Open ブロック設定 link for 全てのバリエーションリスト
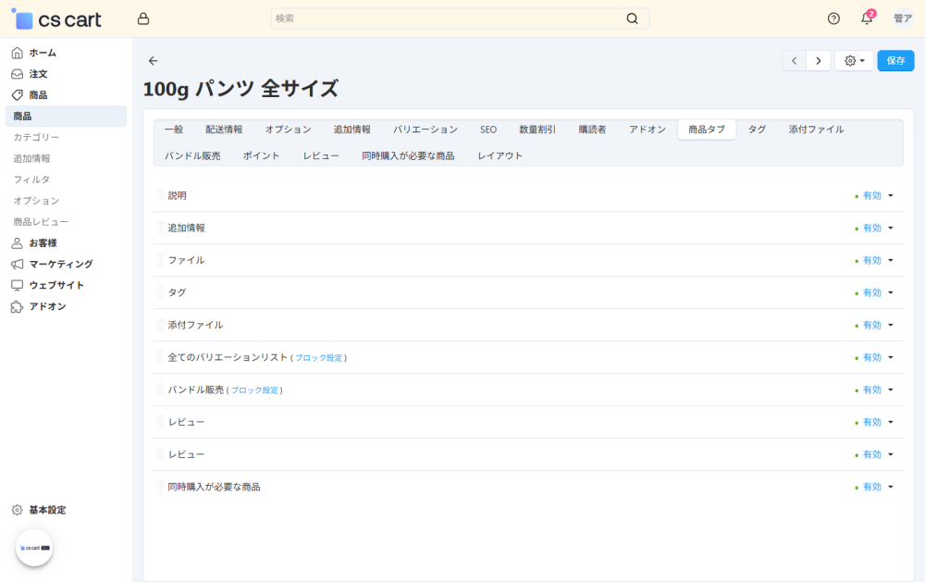Image resolution: width=925 pixels, height=582 pixels. coord(318,358)
